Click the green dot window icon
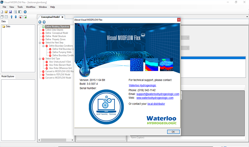The image size is (249, 147). pos(25,17)
